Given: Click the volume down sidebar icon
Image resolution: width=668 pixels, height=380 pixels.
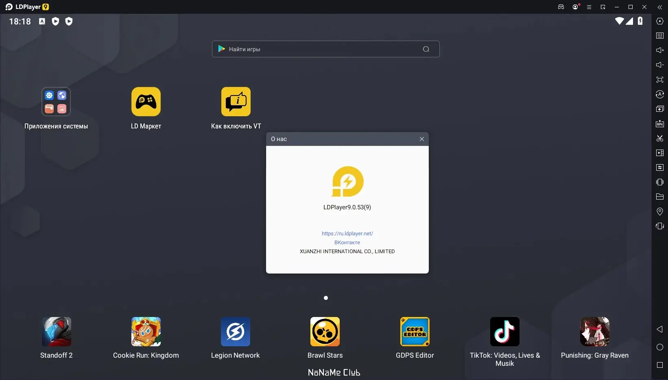Looking at the screenshot, I should coord(660,65).
